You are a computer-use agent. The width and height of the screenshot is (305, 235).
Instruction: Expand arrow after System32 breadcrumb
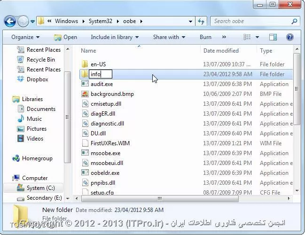click(118, 21)
